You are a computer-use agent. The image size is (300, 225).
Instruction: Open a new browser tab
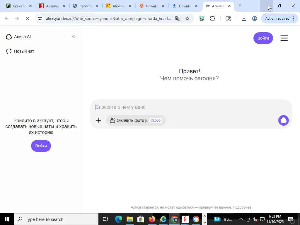[x=240, y=6]
